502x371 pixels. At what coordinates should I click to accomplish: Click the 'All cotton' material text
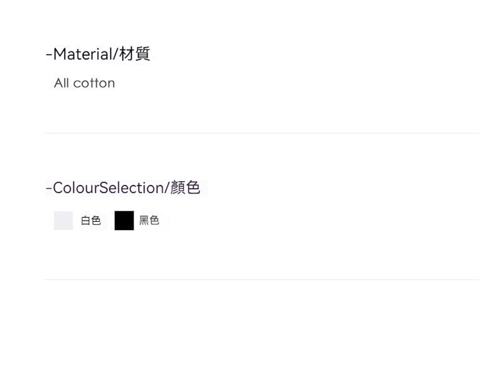click(x=85, y=83)
